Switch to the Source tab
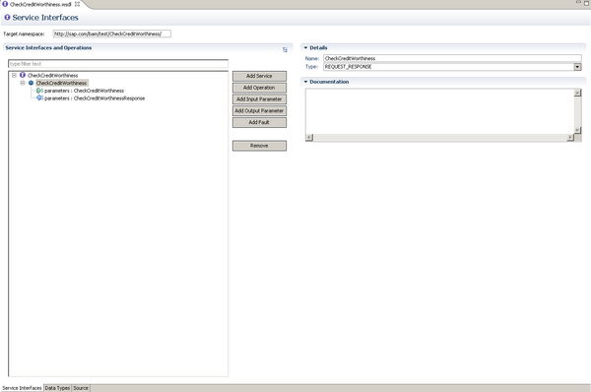This screenshot has height=392, width=591. (x=81, y=388)
